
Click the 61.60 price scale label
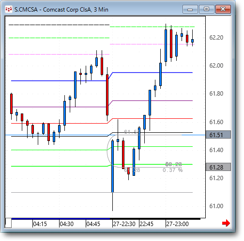[216, 122]
